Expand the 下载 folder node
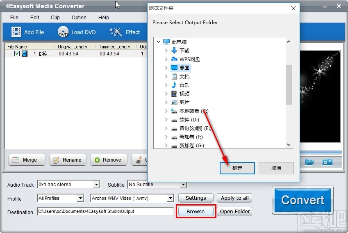Viewport: 348px width, 233px height. pos(166,50)
